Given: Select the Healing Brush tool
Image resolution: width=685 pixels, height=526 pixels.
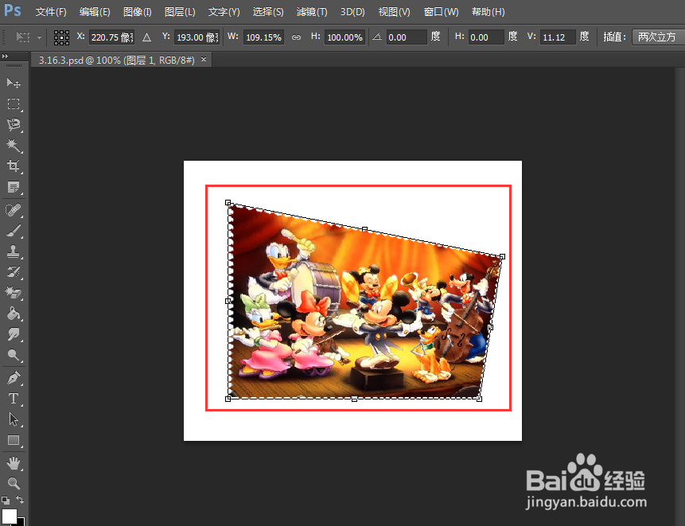Looking at the screenshot, I should point(14,210).
